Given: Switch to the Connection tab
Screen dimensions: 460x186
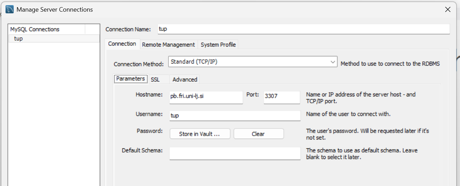Looking at the screenshot, I should 122,44.
